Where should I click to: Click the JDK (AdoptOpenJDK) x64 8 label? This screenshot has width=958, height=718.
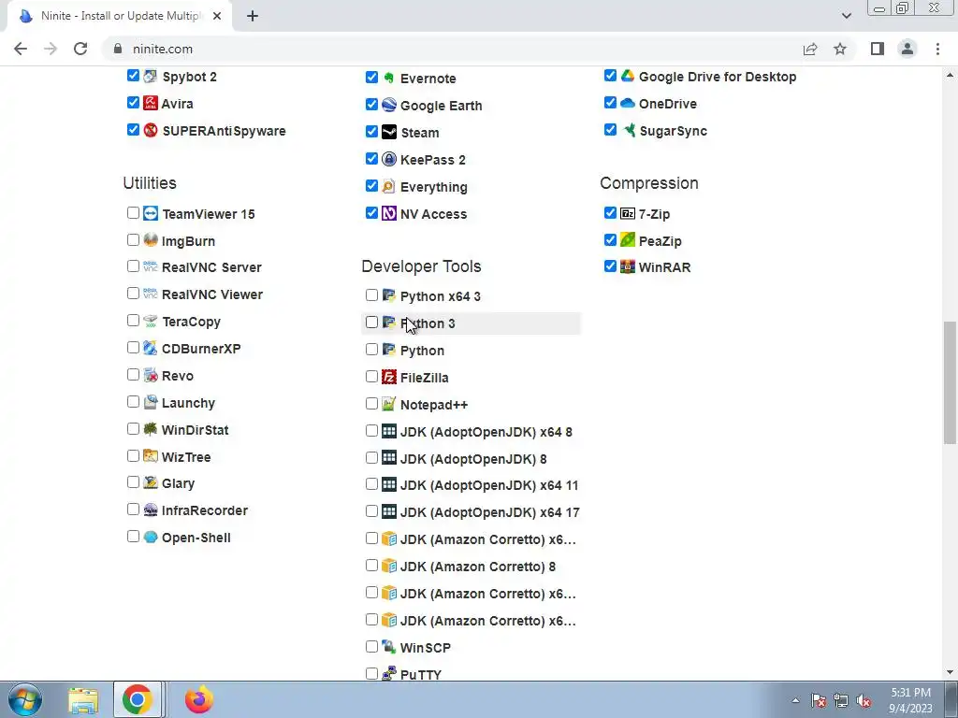pos(486,432)
